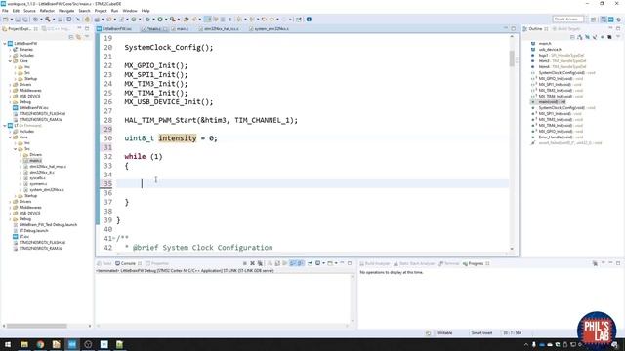Click the STM32CubeIDE taskbar icon

pos(72,344)
